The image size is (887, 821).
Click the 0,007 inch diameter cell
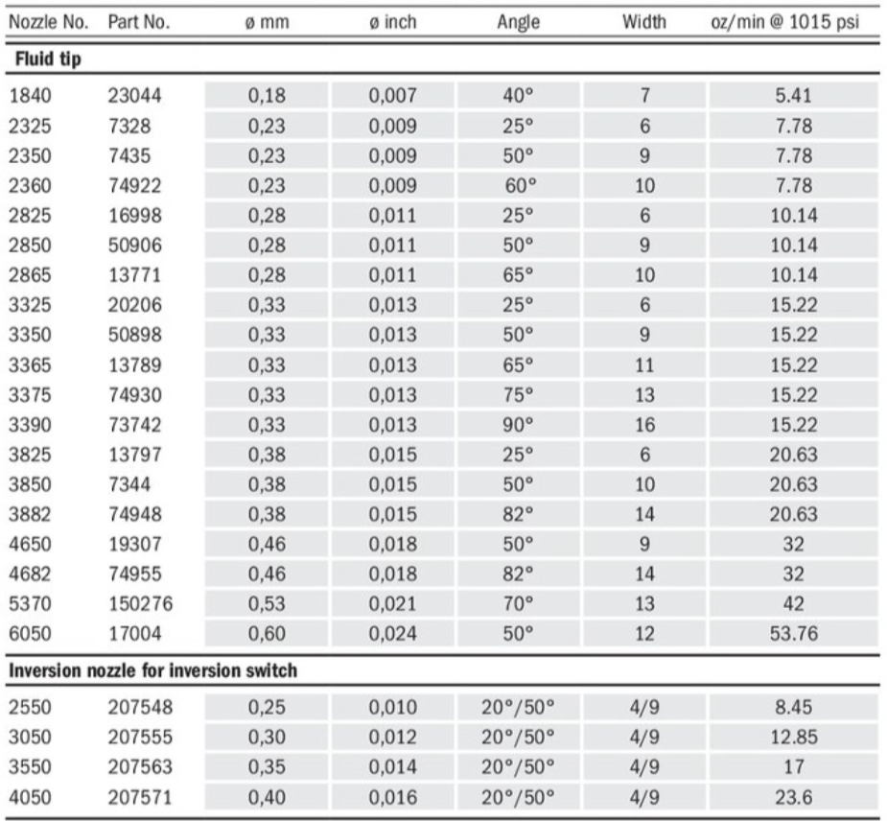(392, 95)
